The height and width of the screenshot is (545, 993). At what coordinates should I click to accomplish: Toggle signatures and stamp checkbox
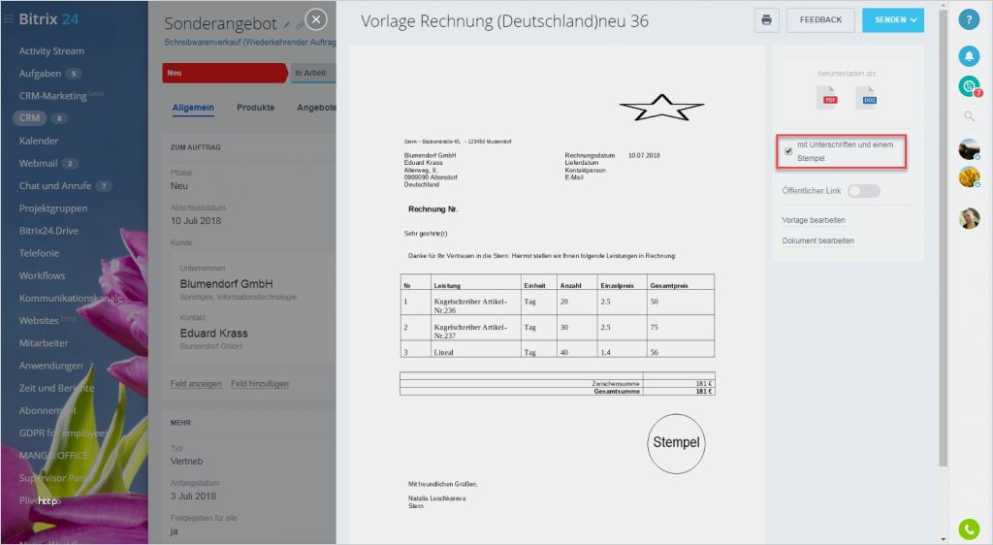point(787,151)
